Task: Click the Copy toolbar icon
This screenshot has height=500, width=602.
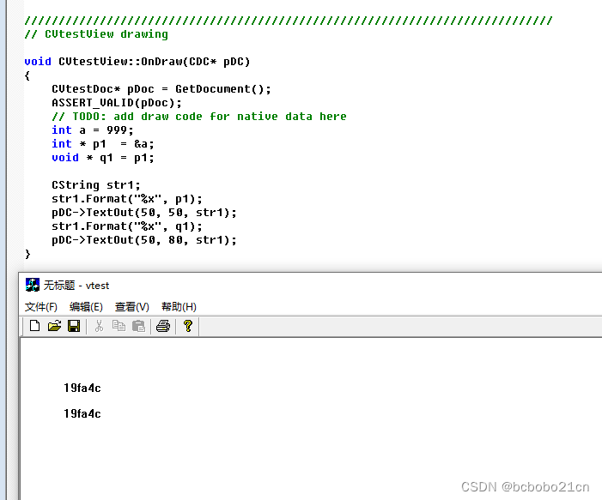Action: [119, 326]
